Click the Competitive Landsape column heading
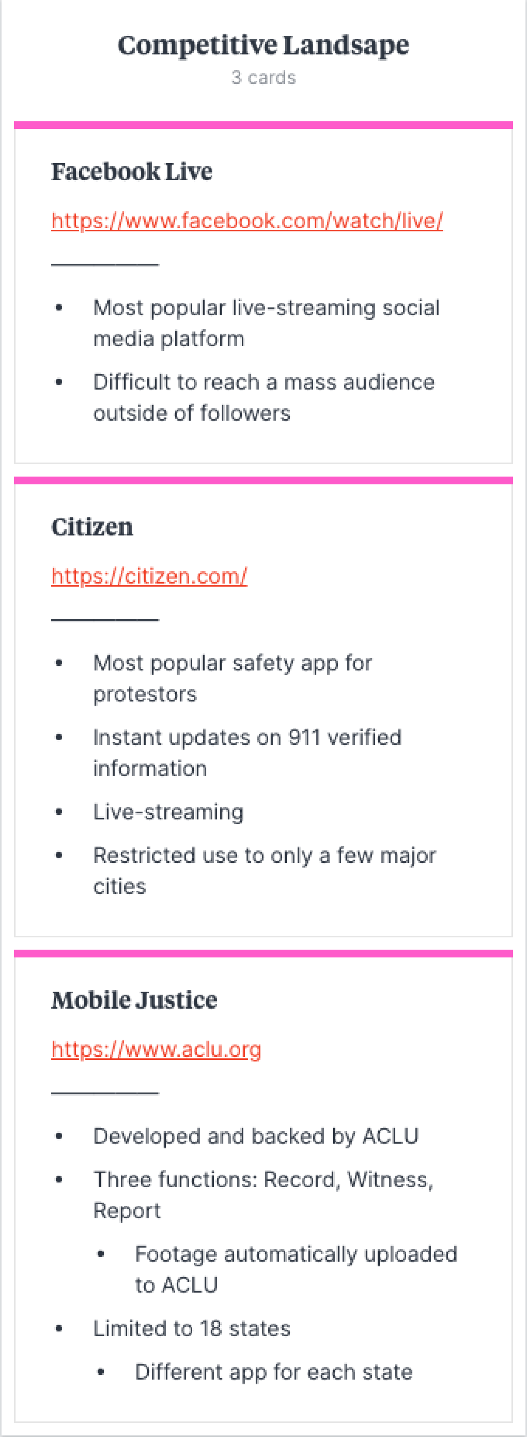This screenshot has height=1437, width=527. click(263, 45)
